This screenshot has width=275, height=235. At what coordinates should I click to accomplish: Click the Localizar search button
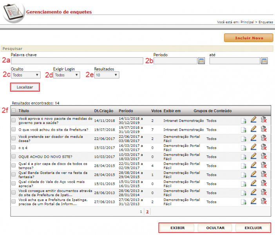coord(25,87)
